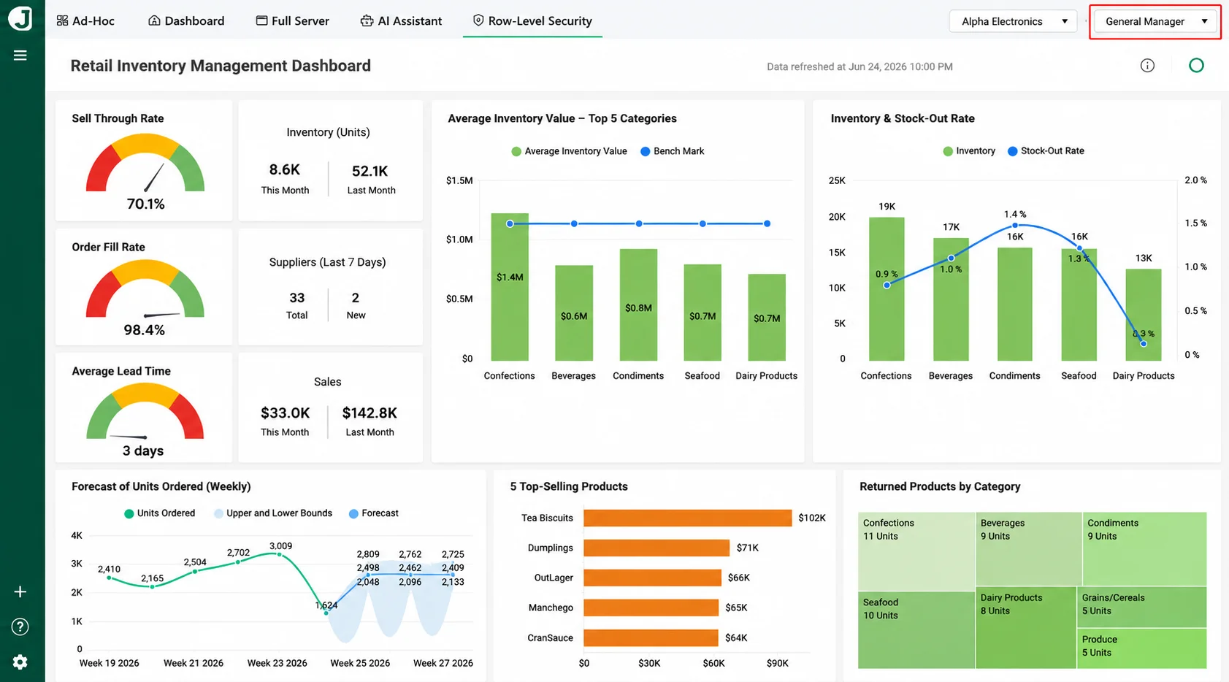Click the Manchego $65K bar
Image resolution: width=1229 pixels, height=682 pixels.
pyautogui.click(x=651, y=608)
